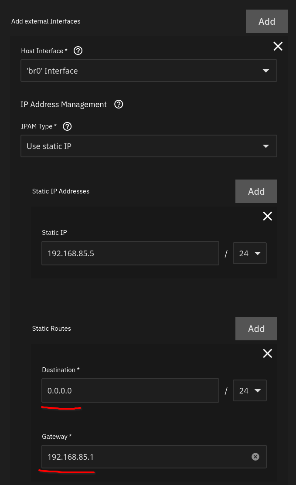
Task: Focus the Static IP address field
Action: [130, 253]
